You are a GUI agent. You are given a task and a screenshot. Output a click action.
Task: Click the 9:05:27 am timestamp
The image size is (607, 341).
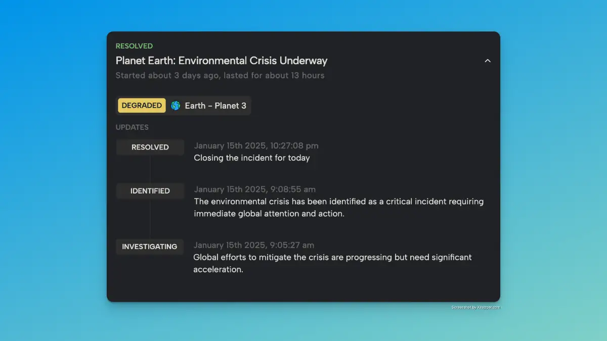point(254,245)
